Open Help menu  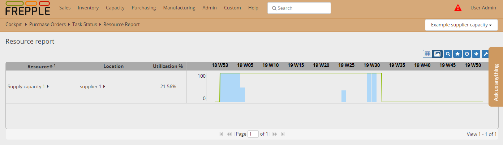pyautogui.click(x=253, y=8)
